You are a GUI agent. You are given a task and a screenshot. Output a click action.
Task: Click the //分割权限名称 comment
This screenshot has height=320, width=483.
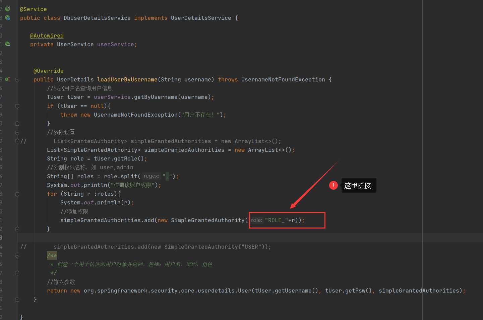[90, 167]
